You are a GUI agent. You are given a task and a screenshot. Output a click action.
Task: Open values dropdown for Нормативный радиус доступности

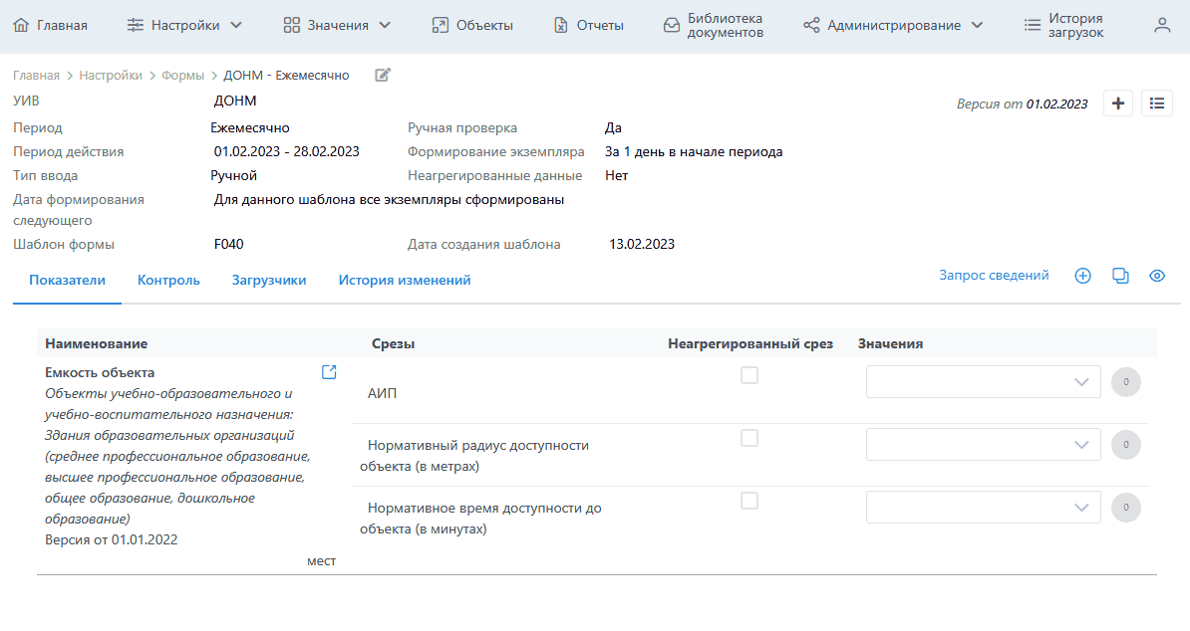pyautogui.click(x=983, y=445)
